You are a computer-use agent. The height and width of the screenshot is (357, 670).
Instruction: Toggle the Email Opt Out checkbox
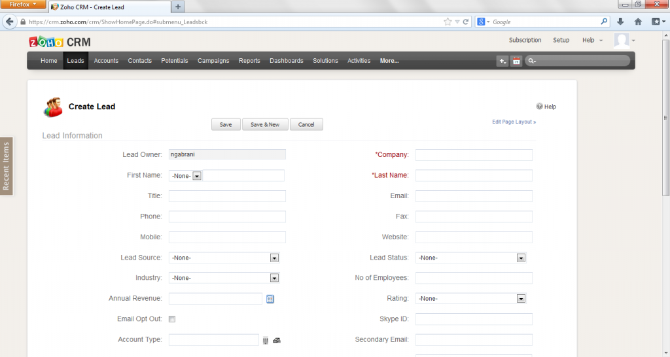tap(172, 319)
